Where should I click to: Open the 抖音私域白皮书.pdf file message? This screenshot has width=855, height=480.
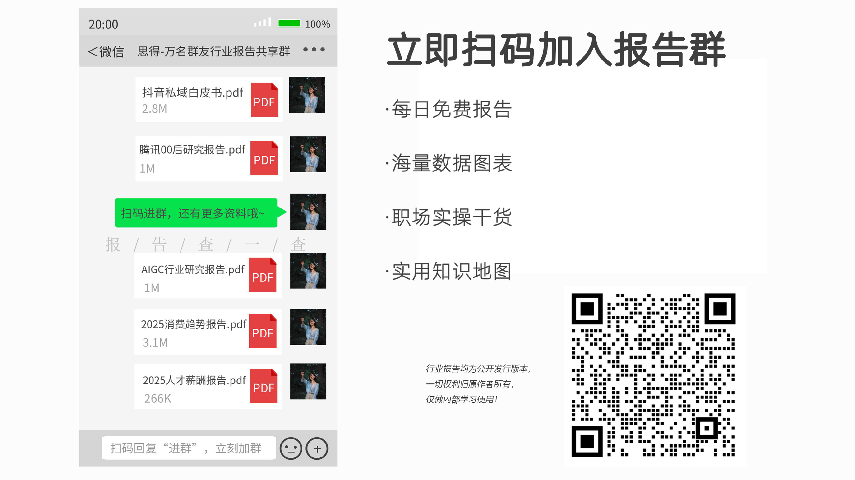pyautogui.click(x=209, y=99)
